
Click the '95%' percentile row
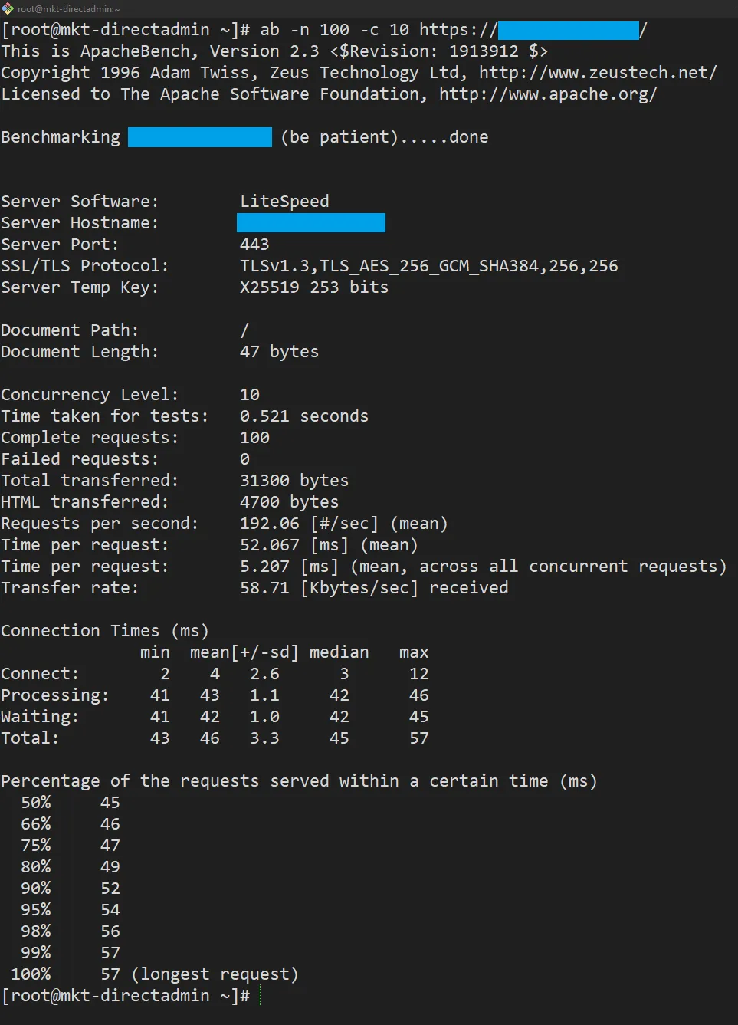(x=71, y=910)
